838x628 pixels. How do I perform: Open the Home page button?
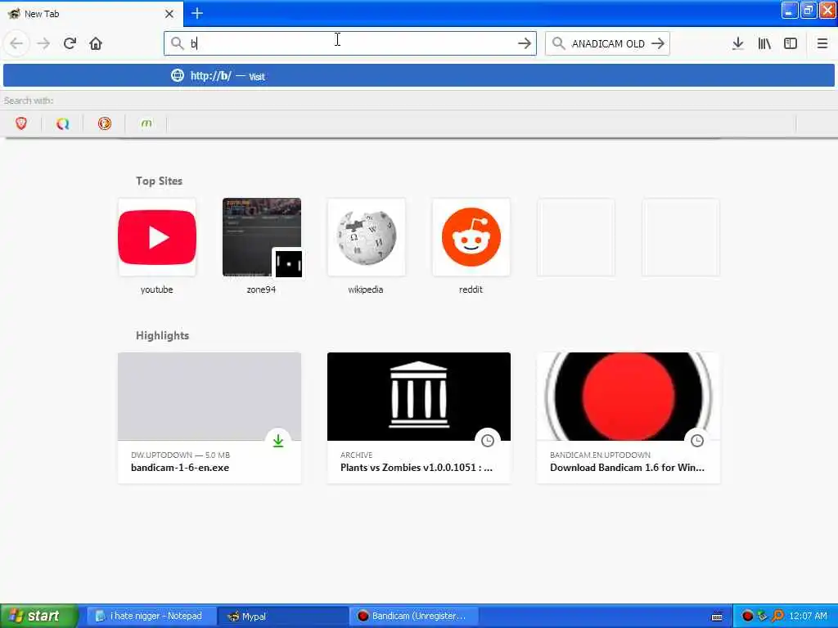pyautogui.click(x=96, y=43)
